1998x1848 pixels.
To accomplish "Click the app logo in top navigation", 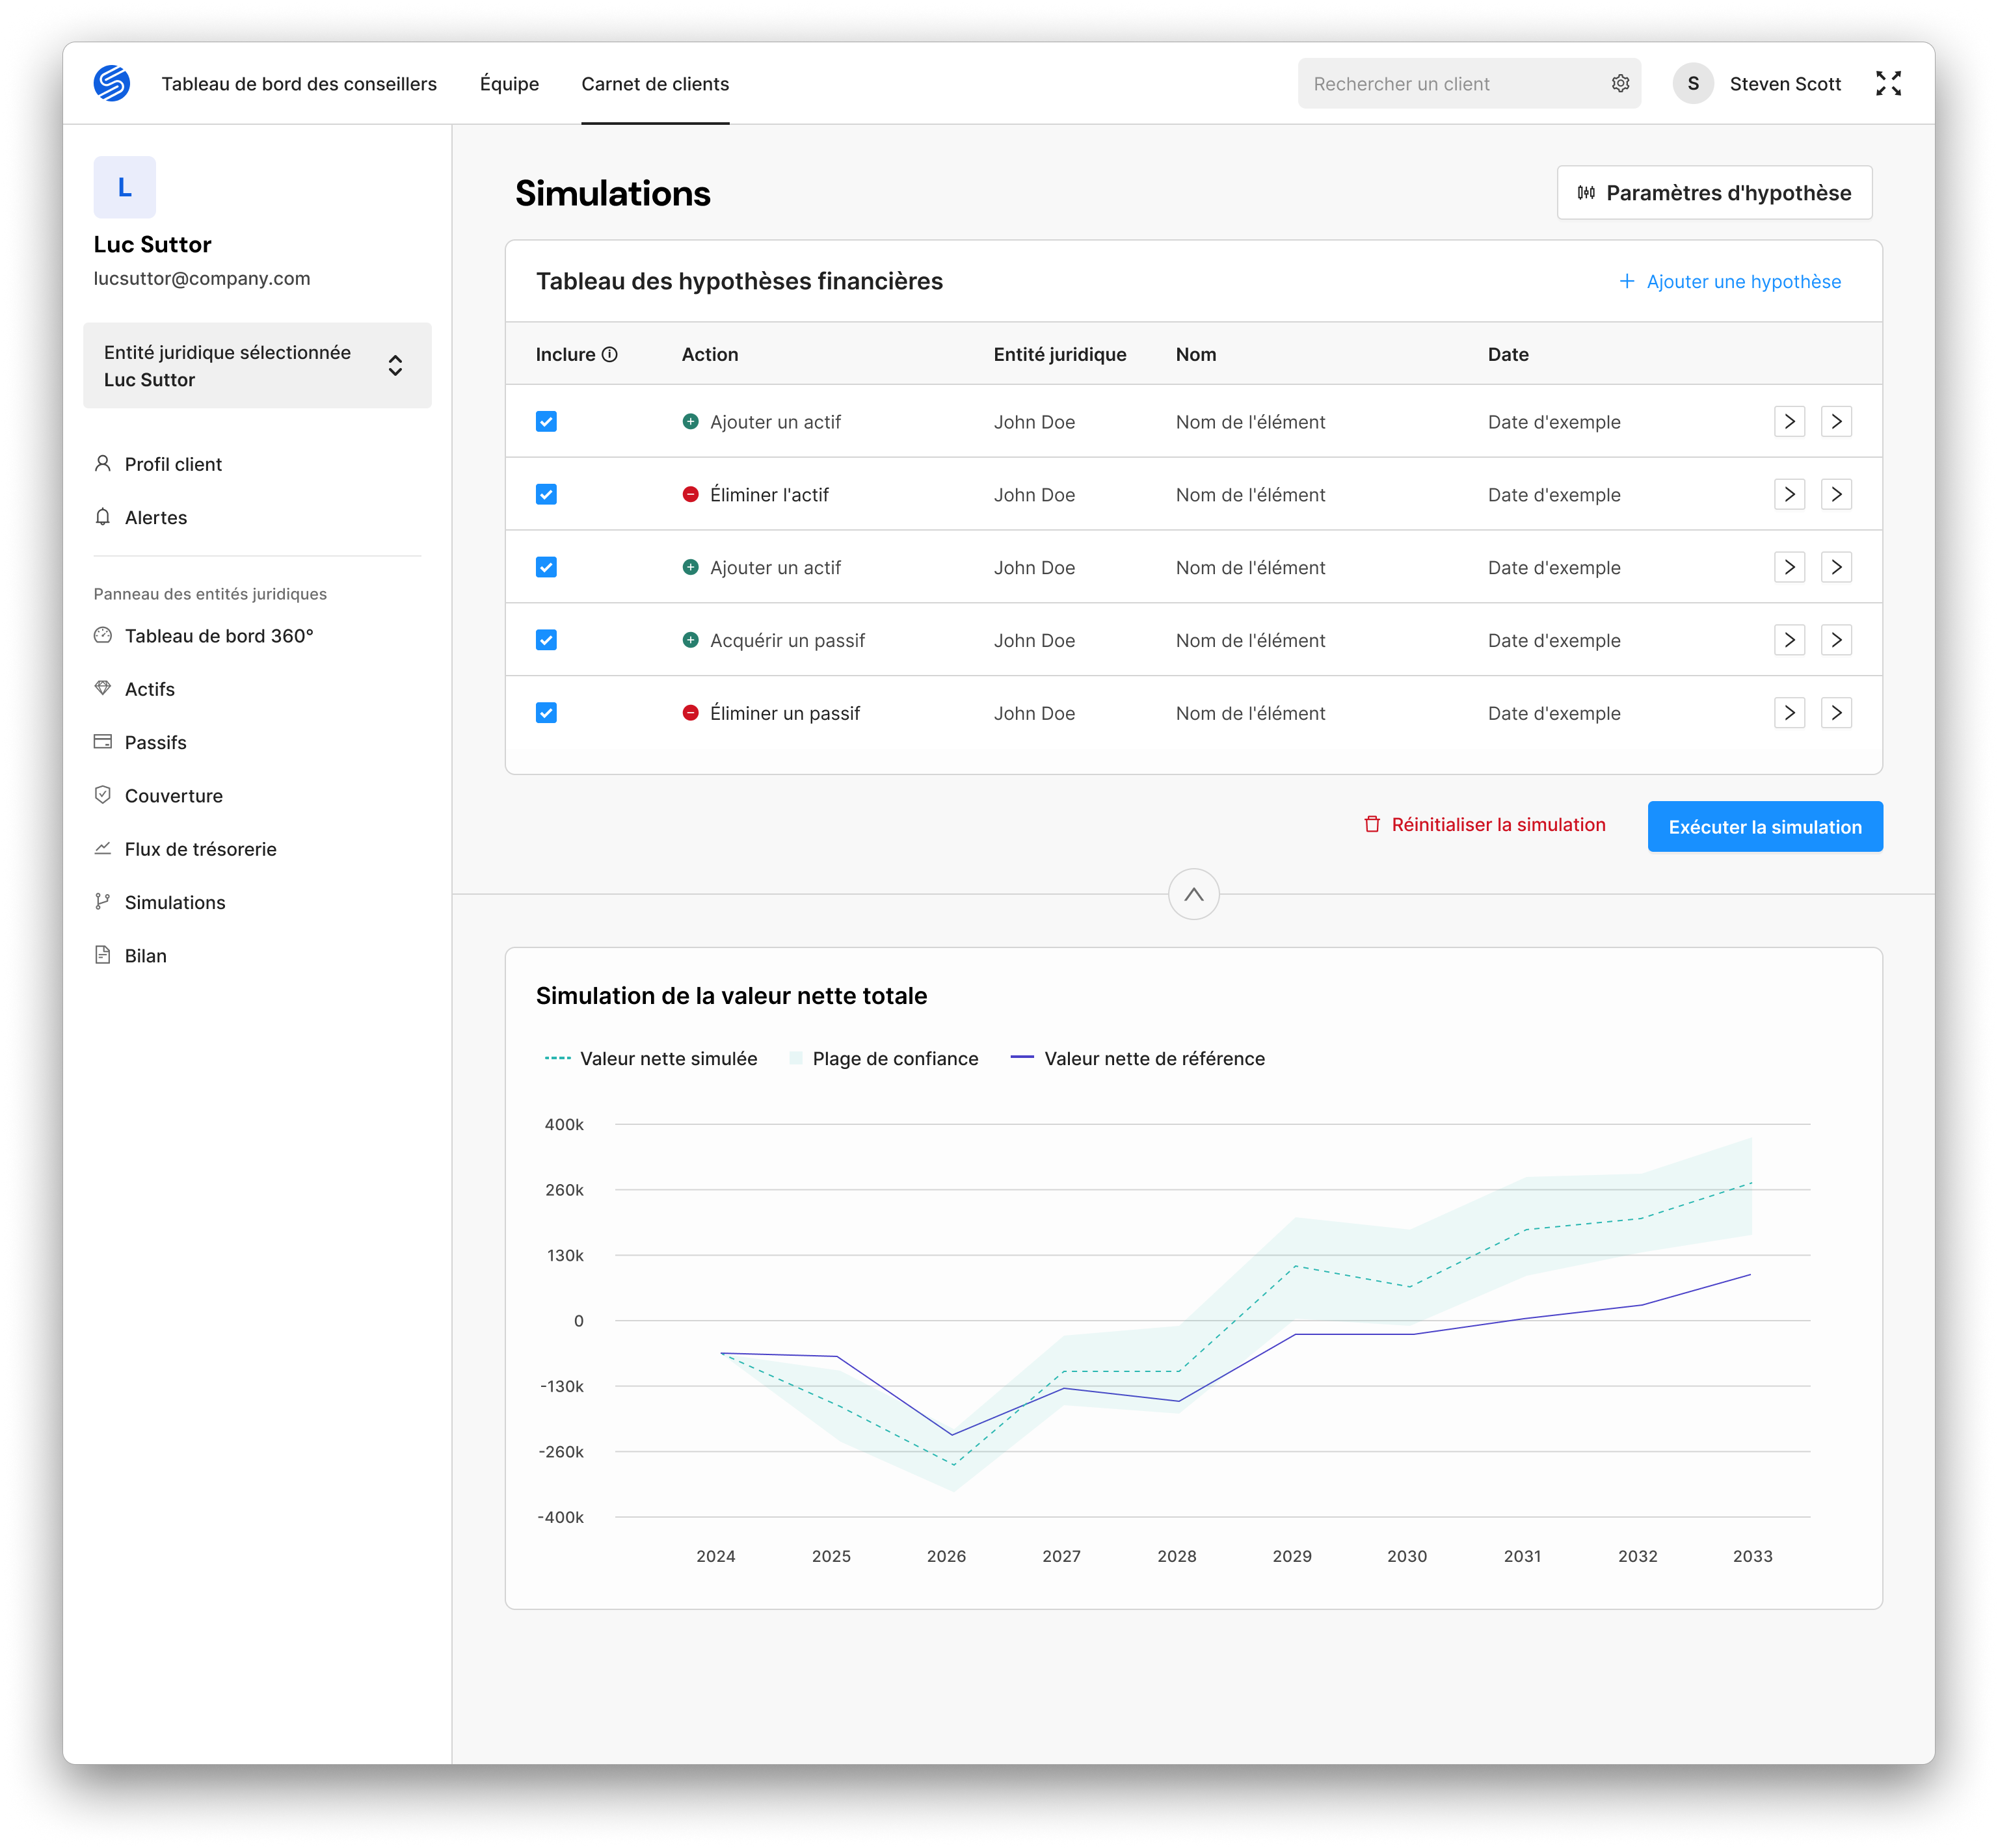I will (112, 83).
